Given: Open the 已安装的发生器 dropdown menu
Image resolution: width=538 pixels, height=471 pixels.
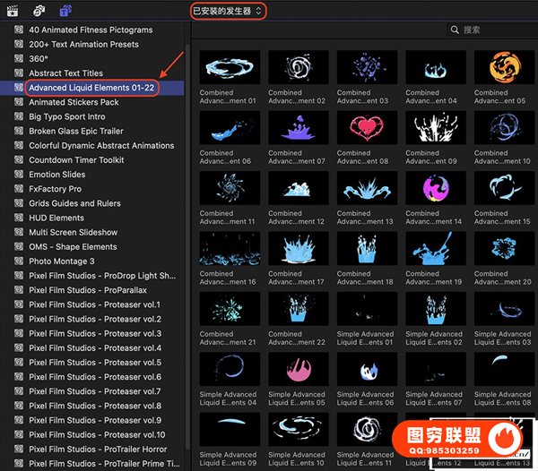Looking at the screenshot, I should pos(228,11).
